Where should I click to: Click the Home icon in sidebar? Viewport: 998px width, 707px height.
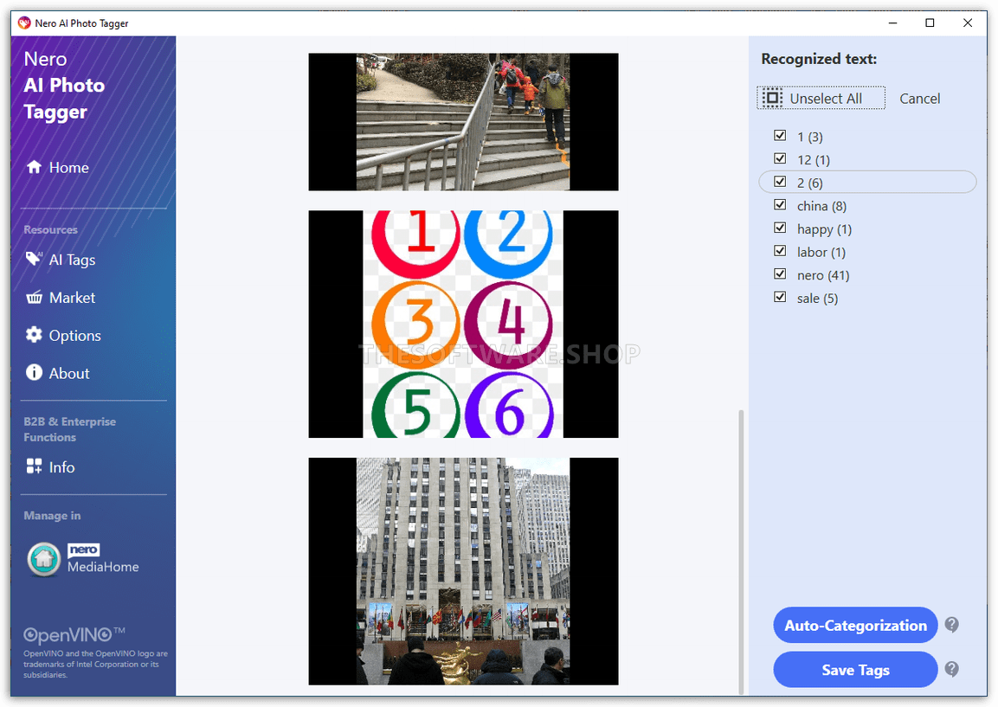coord(34,167)
